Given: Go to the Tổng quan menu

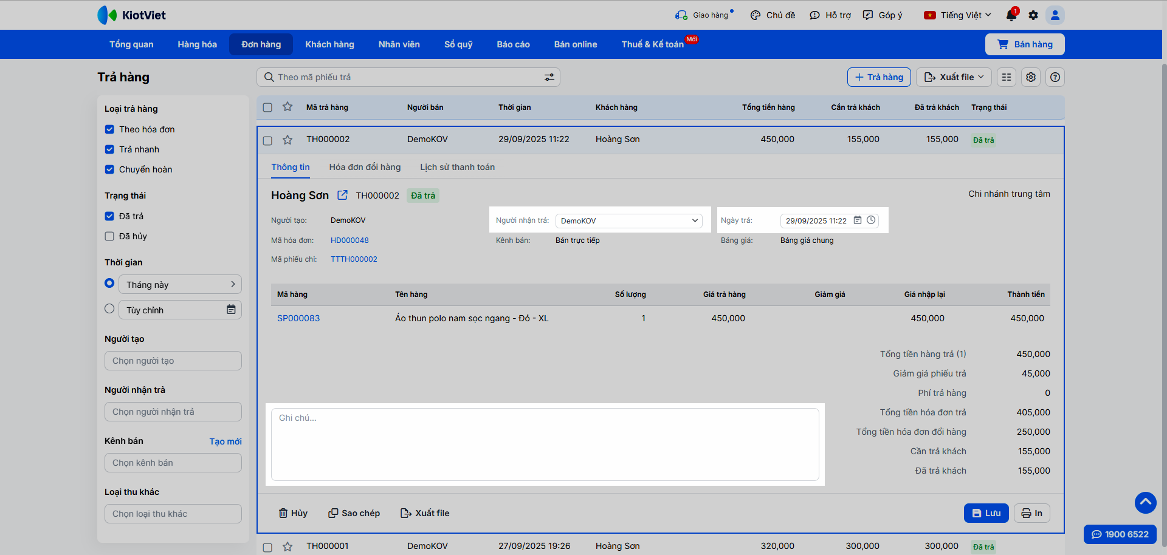Looking at the screenshot, I should (x=131, y=44).
